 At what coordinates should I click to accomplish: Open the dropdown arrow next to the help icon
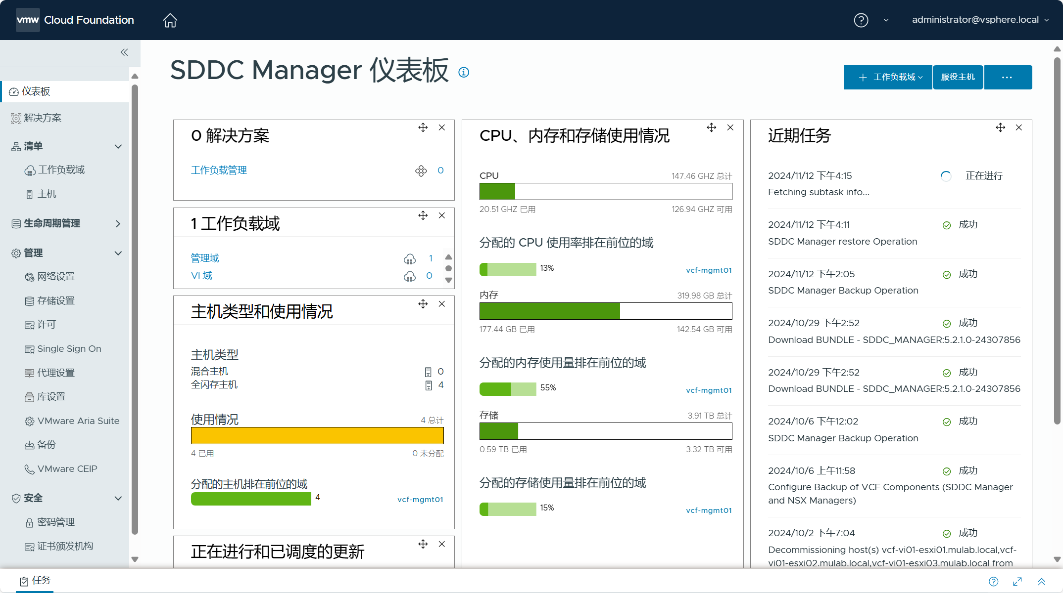click(x=886, y=20)
